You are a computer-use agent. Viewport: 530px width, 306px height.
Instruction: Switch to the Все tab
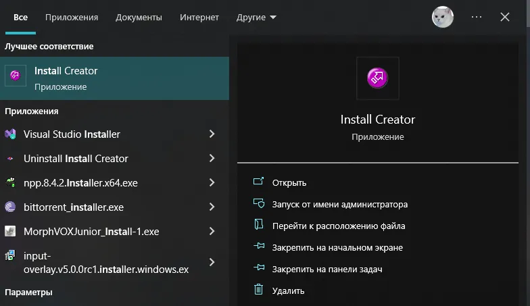(x=20, y=18)
